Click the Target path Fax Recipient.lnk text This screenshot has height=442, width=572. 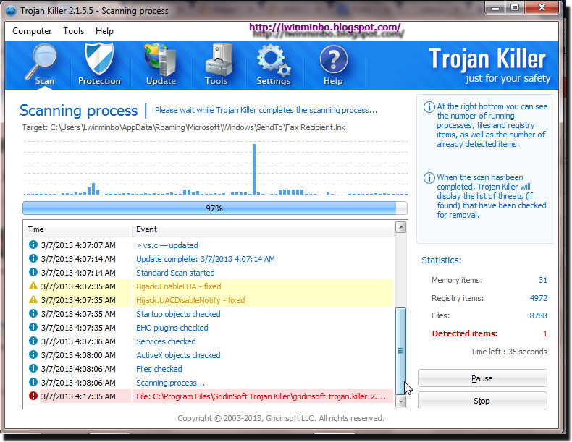(183, 127)
